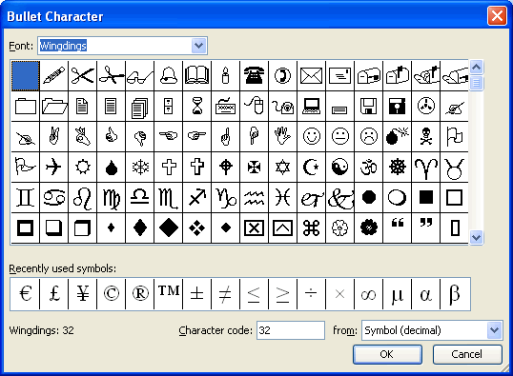Screen dimensions: 513x376
Task: Pick the skull and crossbones symbol
Action: 426,136
